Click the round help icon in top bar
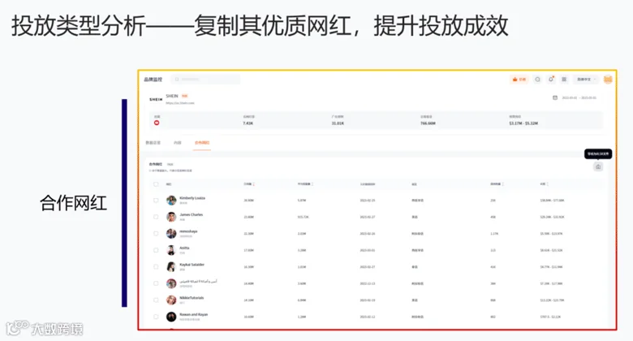 [537, 80]
